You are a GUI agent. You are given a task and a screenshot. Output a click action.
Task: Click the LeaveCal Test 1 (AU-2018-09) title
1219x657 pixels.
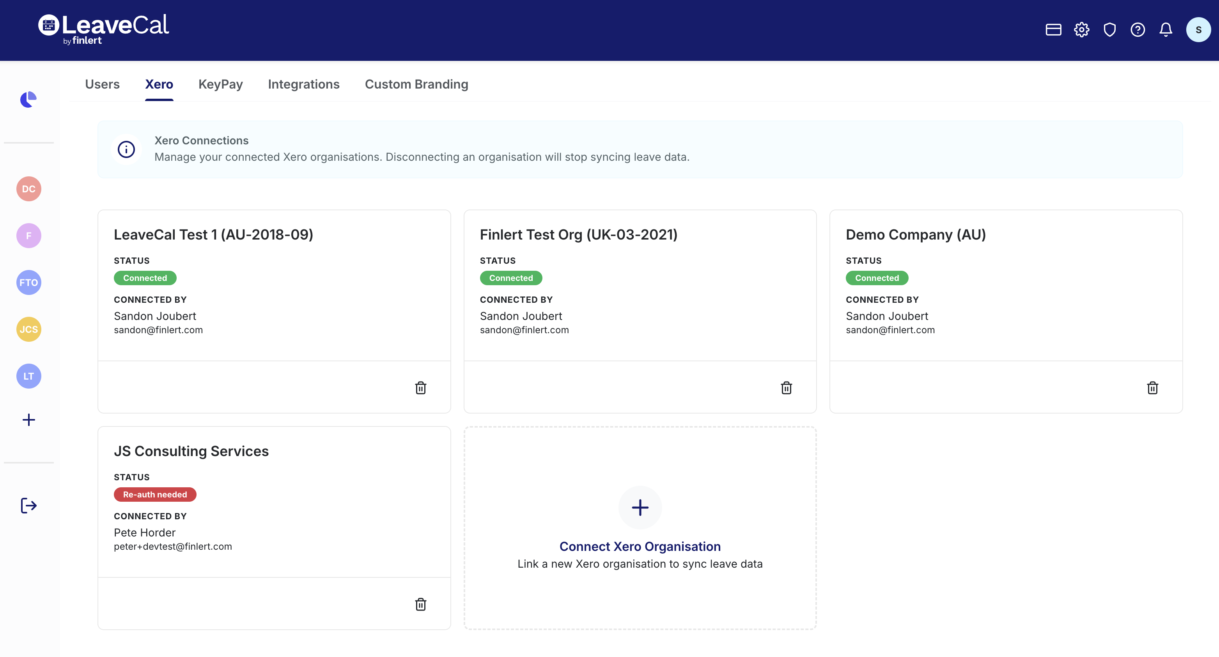(213, 235)
